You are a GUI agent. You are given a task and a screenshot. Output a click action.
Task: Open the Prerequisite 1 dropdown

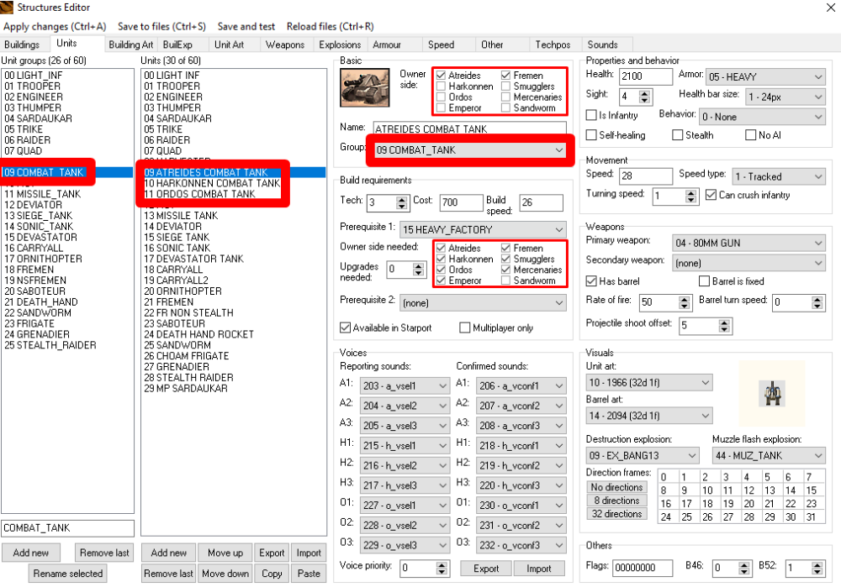483,229
